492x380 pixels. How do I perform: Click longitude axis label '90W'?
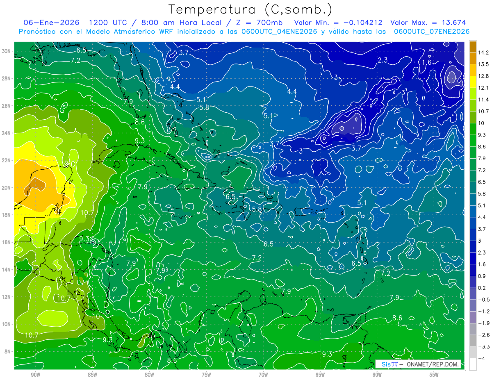35,375
